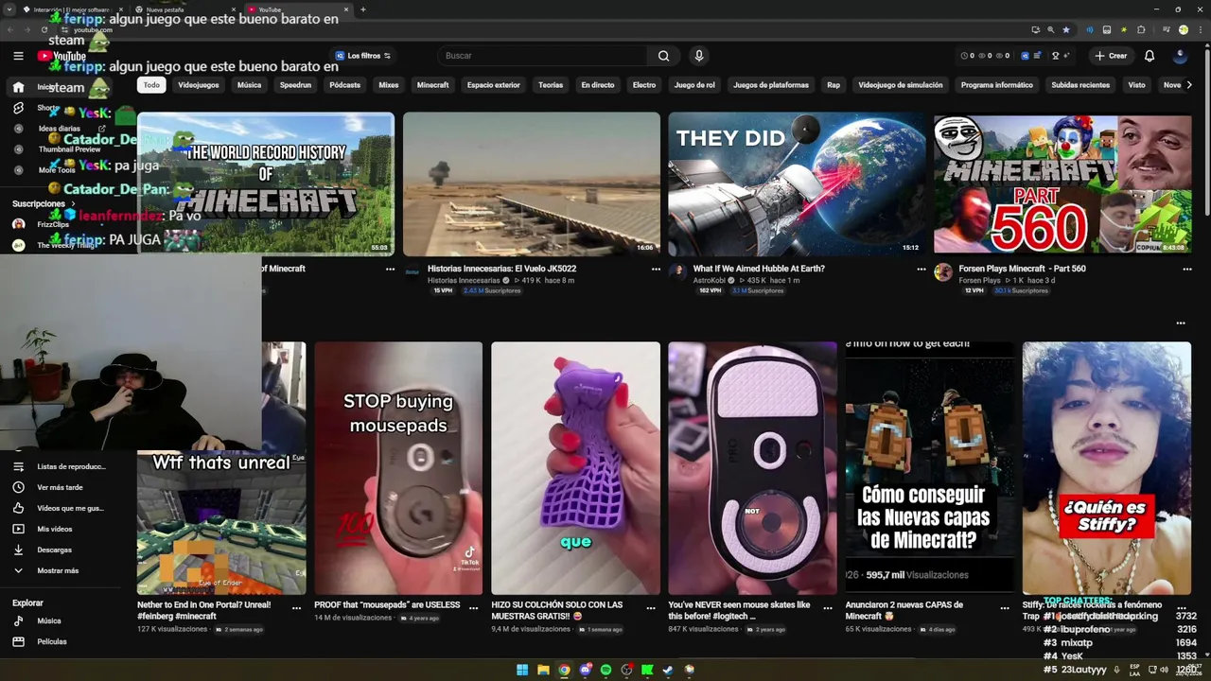Open a new browser tab

(363, 9)
